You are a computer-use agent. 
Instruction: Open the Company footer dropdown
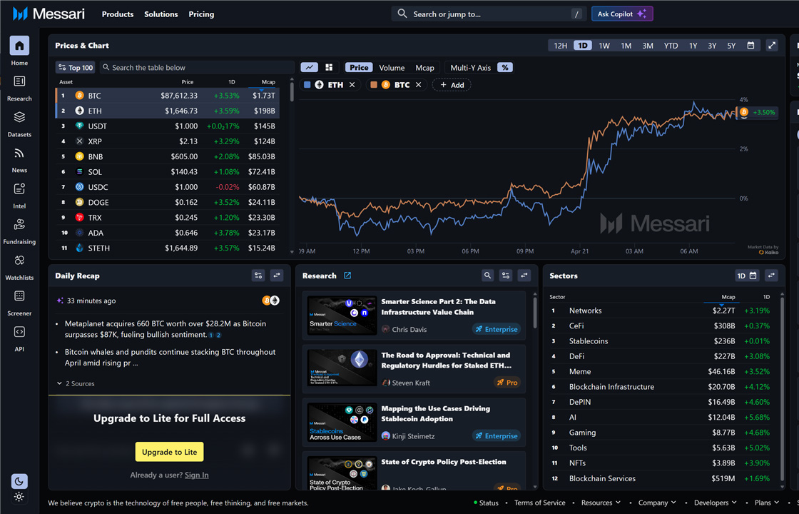[657, 503]
